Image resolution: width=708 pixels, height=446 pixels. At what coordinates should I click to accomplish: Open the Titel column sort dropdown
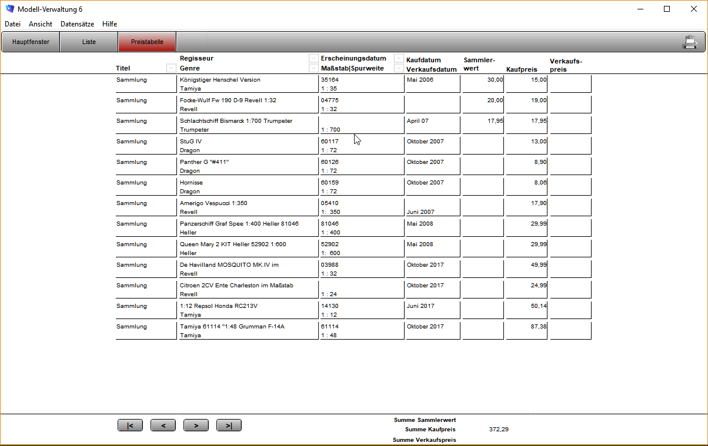click(171, 68)
